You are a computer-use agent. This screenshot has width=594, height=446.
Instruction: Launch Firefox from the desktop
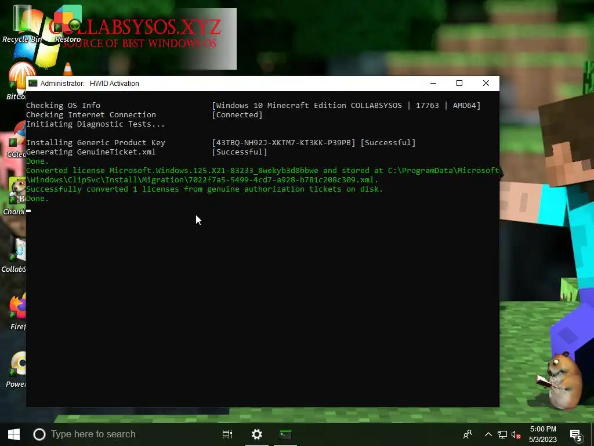point(17,311)
